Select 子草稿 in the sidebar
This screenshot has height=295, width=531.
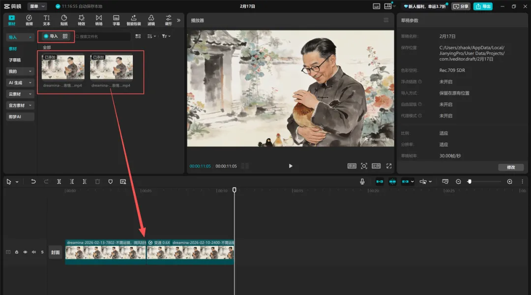[x=15, y=60]
